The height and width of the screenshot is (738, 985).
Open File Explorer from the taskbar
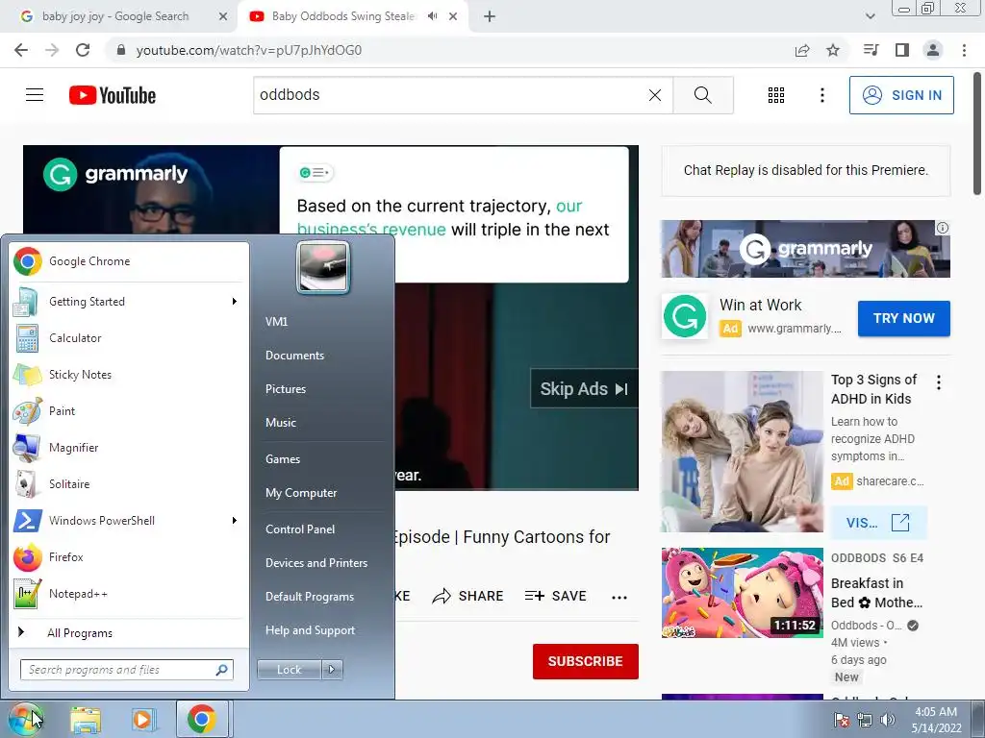point(86,719)
